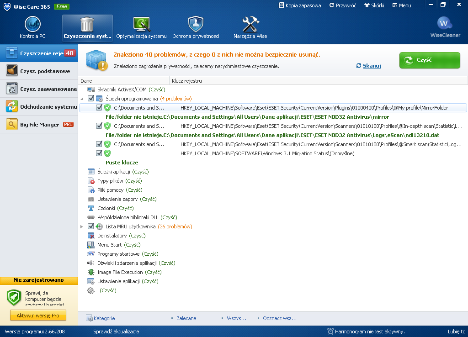Expand the Lista MRU użytkownika group

tap(82, 226)
